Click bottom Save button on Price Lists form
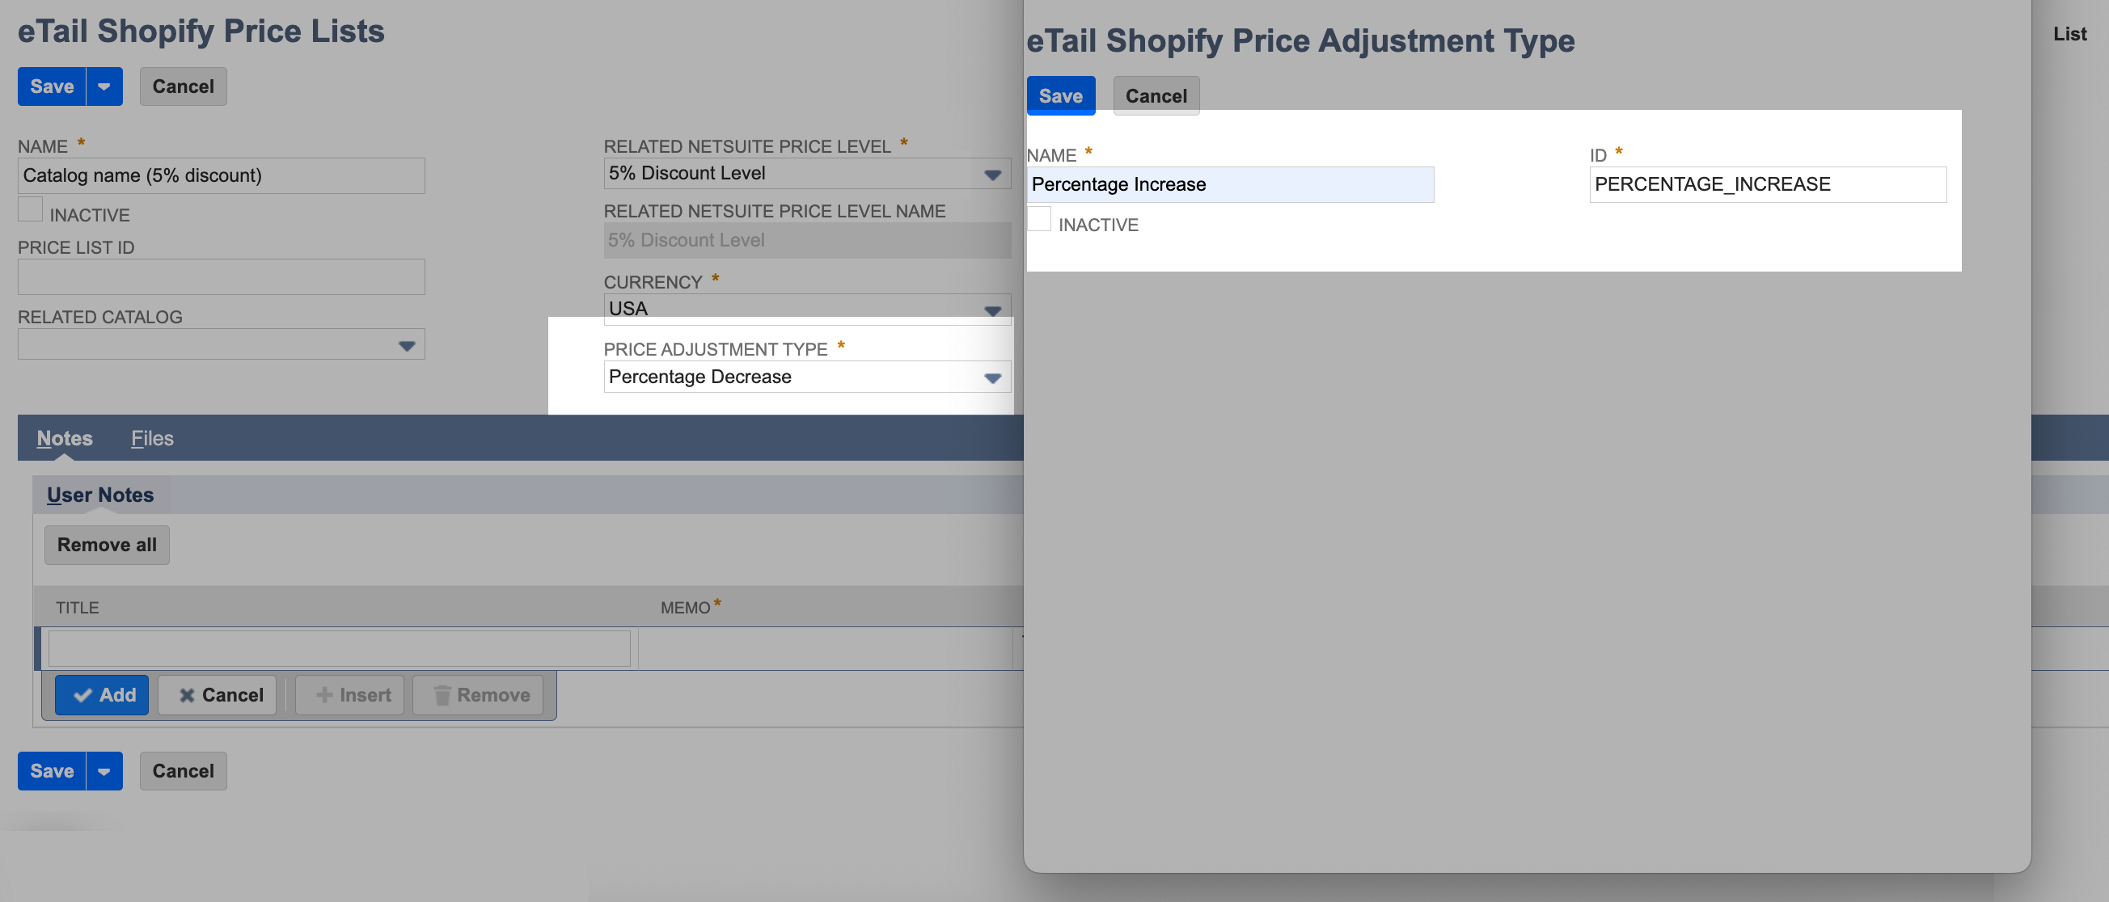The image size is (2109, 902). pyautogui.click(x=52, y=770)
